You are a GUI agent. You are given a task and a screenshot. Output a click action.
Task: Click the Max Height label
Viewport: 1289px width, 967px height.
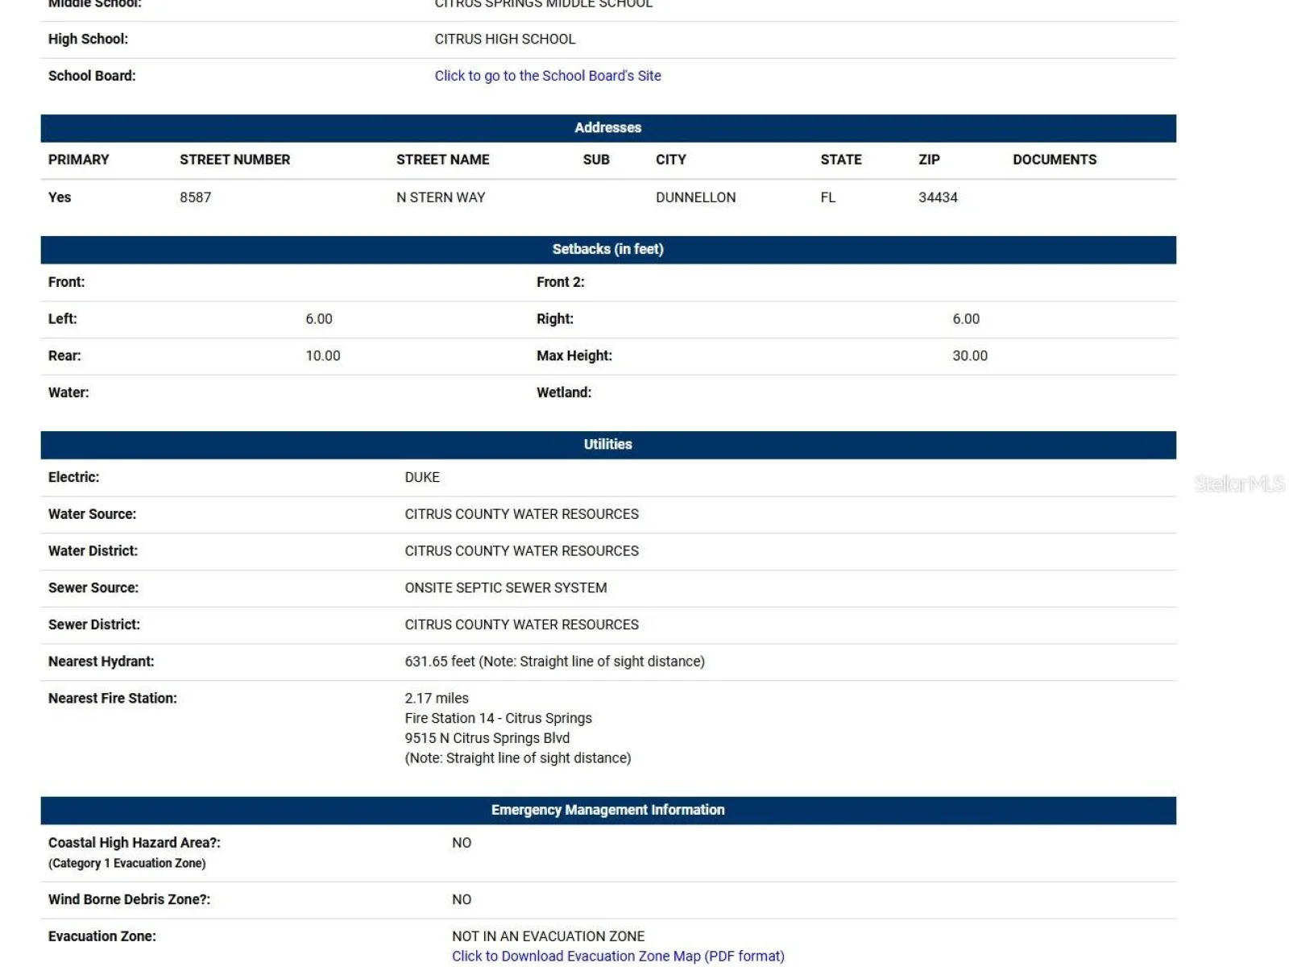(574, 356)
